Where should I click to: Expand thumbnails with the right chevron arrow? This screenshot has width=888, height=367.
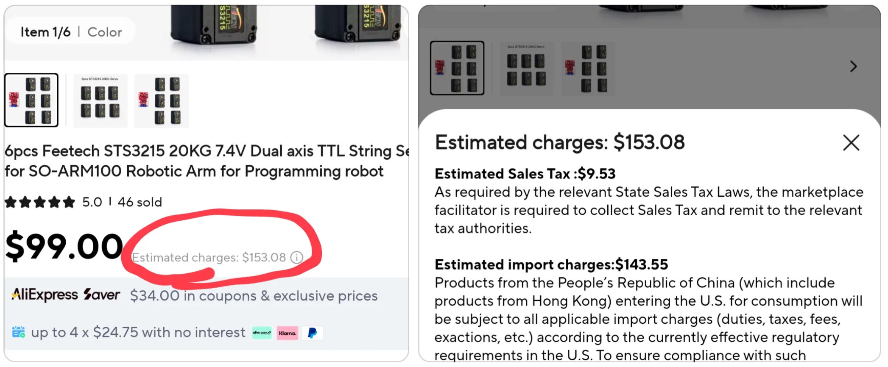(x=853, y=67)
